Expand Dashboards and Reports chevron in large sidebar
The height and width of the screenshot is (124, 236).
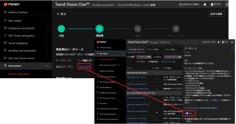click(x=48, y=28)
